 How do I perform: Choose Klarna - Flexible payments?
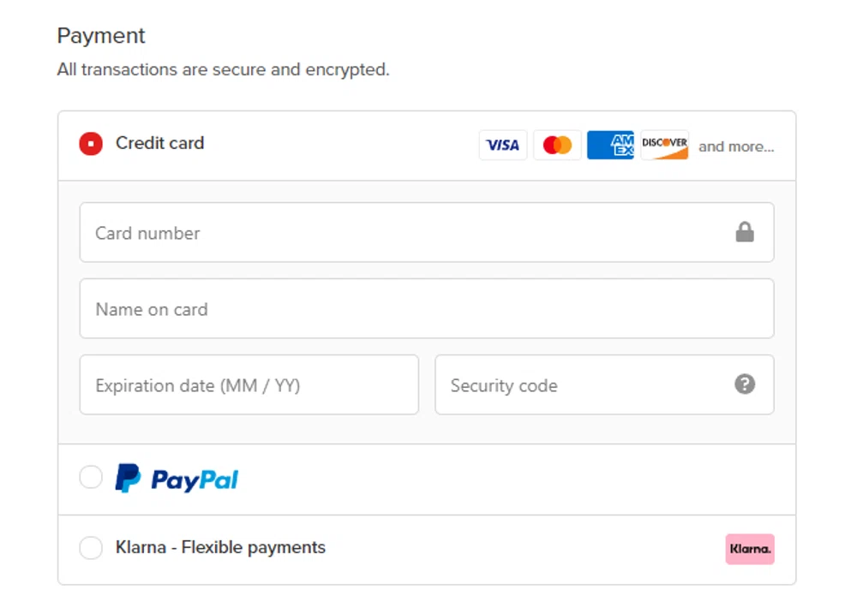click(91, 548)
